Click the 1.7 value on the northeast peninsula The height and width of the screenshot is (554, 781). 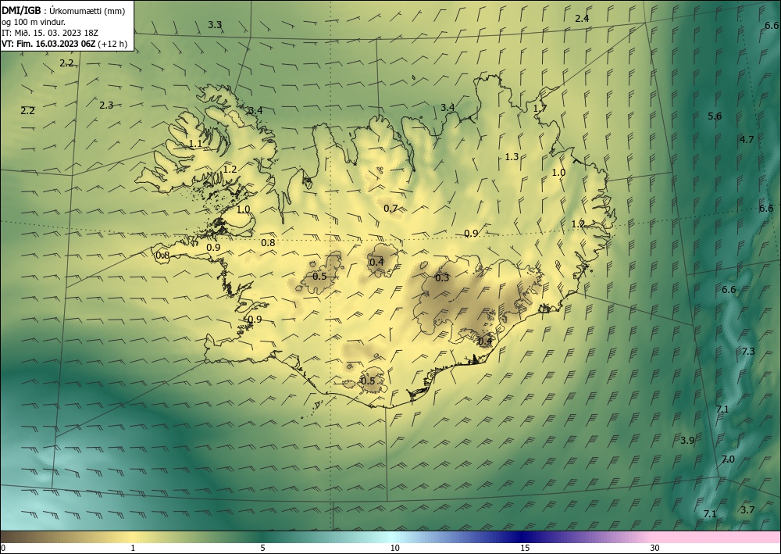[x=540, y=108]
